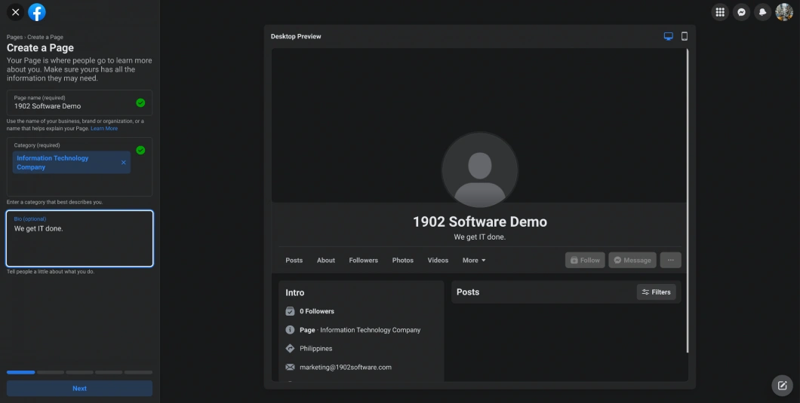
Task: Click the Page info icon in Intro
Action: [x=290, y=330]
